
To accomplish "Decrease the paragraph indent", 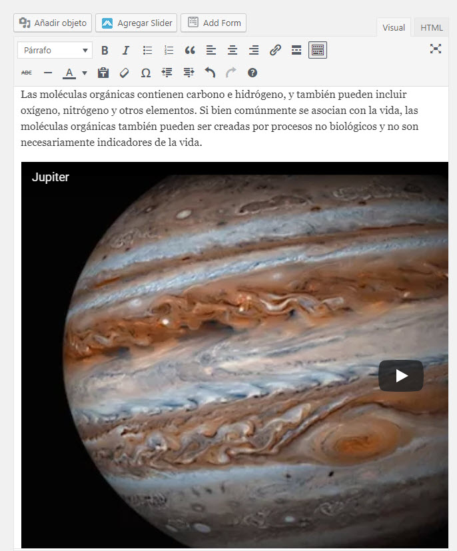I will click(167, 73).
